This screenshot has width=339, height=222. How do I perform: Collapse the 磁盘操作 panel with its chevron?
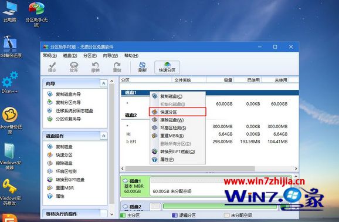104,136
